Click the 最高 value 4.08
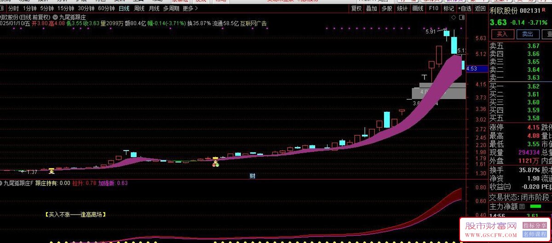 pyautogui.click(x=533, y=136)
